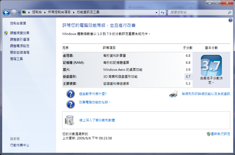Click the Back navigation arrow button
The height and width of the screenshot is (155, 235).
[6, 12]
